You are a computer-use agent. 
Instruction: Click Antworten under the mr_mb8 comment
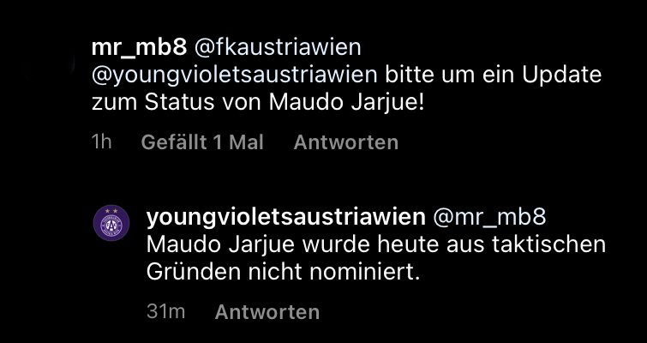[346, 142]
